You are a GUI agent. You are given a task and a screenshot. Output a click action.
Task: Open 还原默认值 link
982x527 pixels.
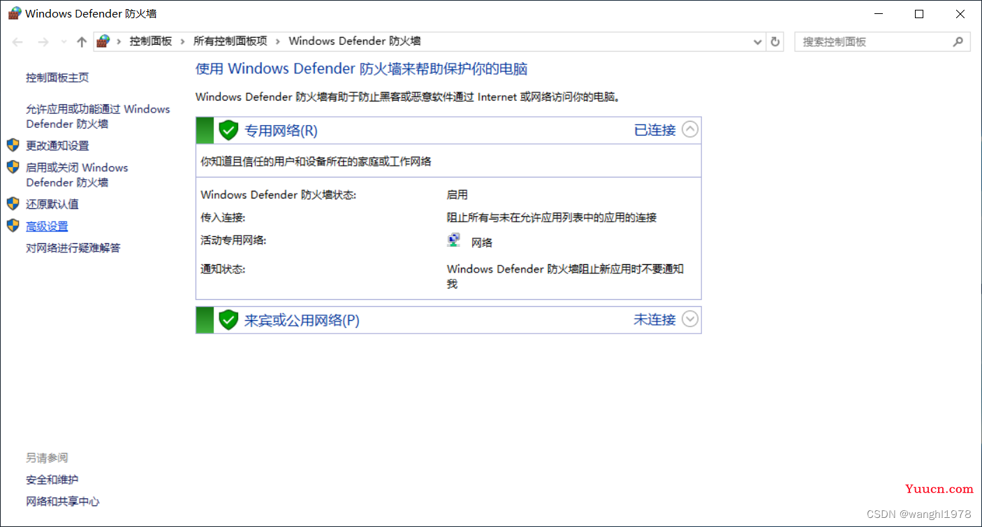coord(52,204)
